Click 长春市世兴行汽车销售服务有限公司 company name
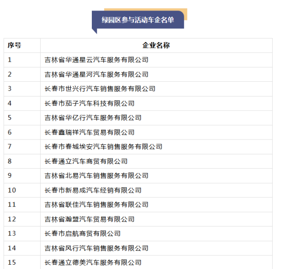The height and width of the screenshot is (269, 287). 99,89
